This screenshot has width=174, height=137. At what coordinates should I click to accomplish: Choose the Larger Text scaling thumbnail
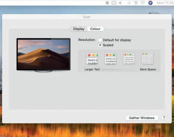[92, 59]
